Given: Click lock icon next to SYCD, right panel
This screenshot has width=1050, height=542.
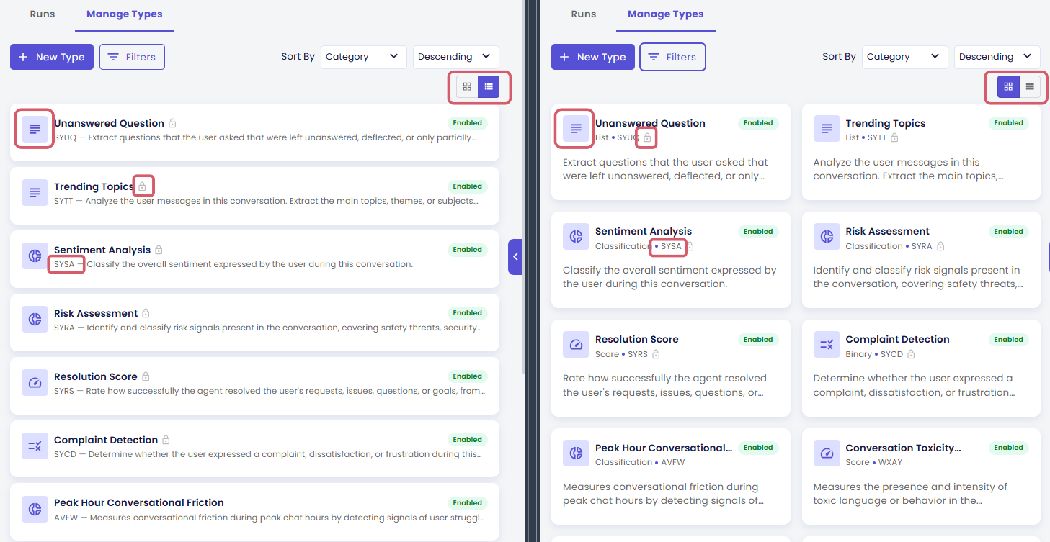Looking at the screenshot, I should click(911, 354).
